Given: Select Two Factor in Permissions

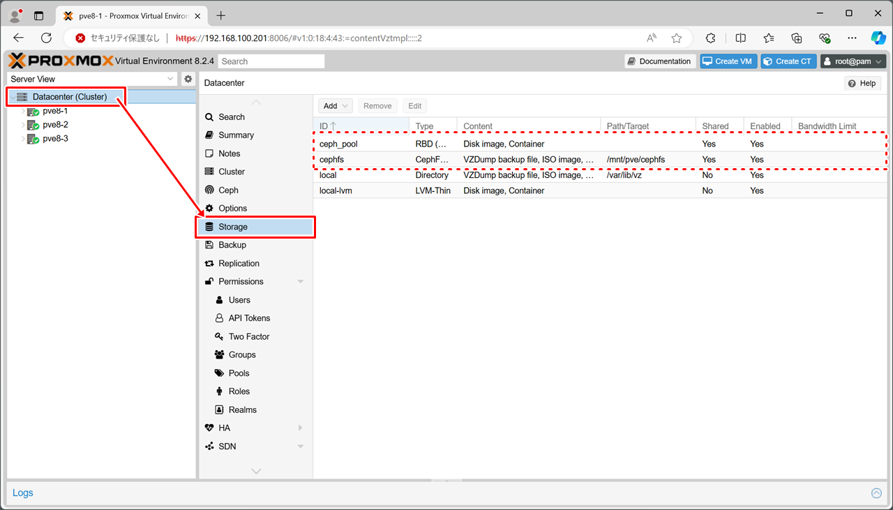Looking at the screenshot, I should 248,336.
